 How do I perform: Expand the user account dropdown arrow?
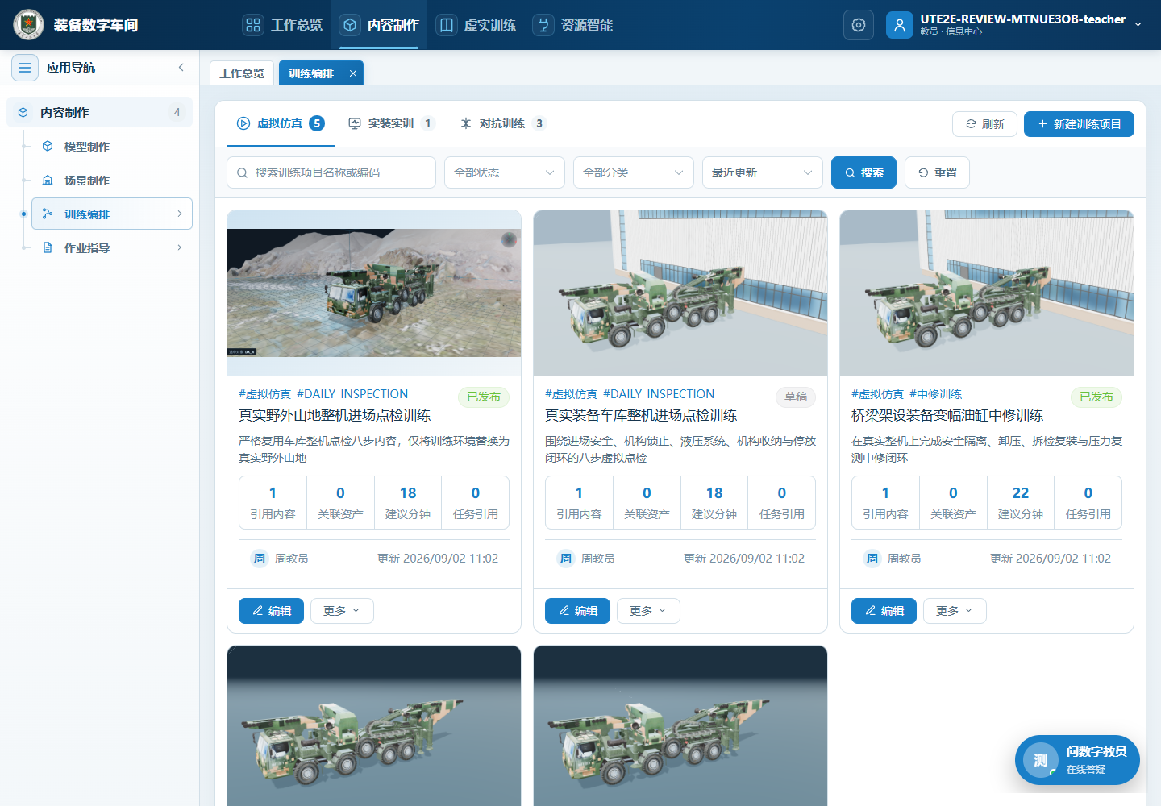tap(1138, 25)
